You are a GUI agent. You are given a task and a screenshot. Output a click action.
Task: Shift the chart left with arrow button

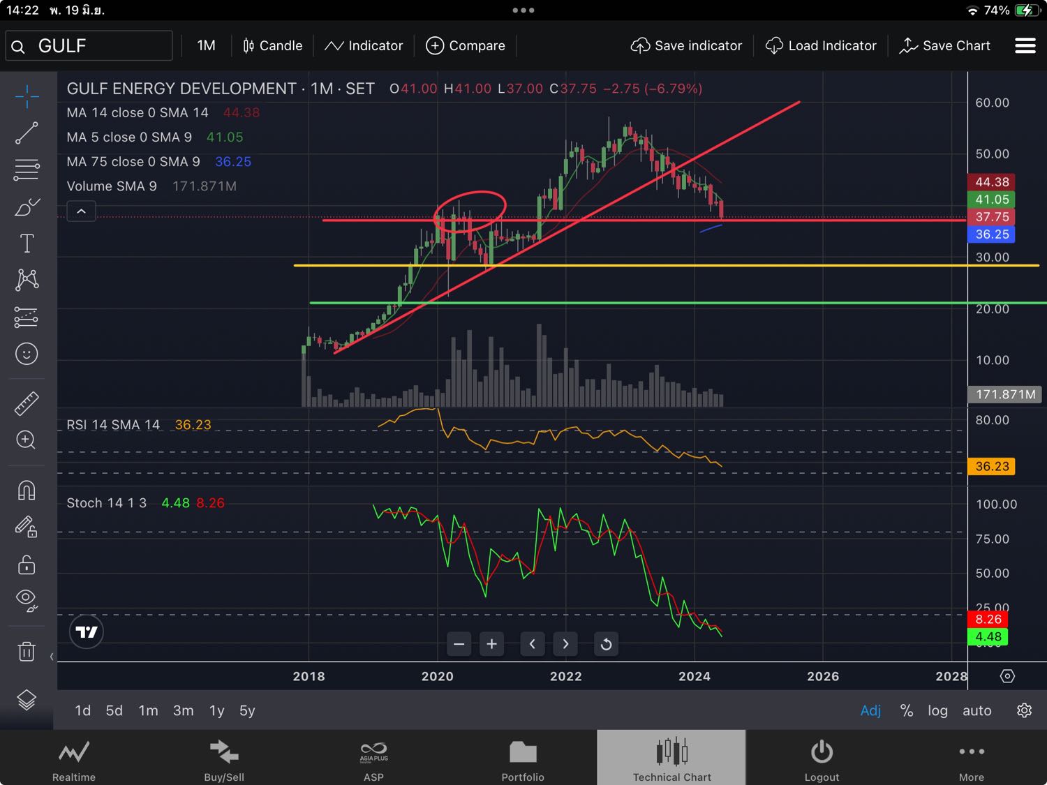point(533,643)
